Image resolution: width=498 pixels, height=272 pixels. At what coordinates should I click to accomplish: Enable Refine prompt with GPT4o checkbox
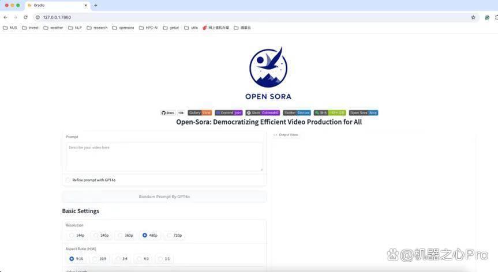68,180
